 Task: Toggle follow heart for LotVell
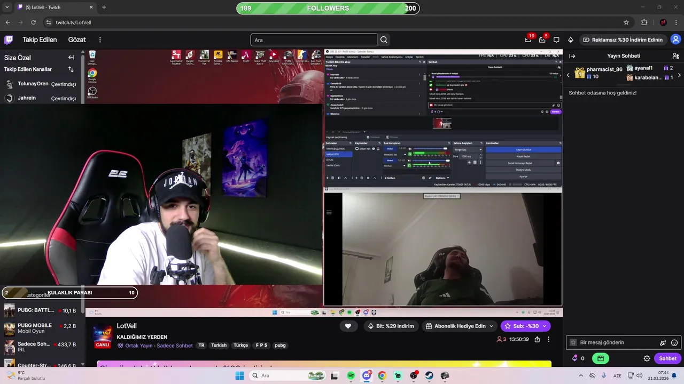[348, 326]
